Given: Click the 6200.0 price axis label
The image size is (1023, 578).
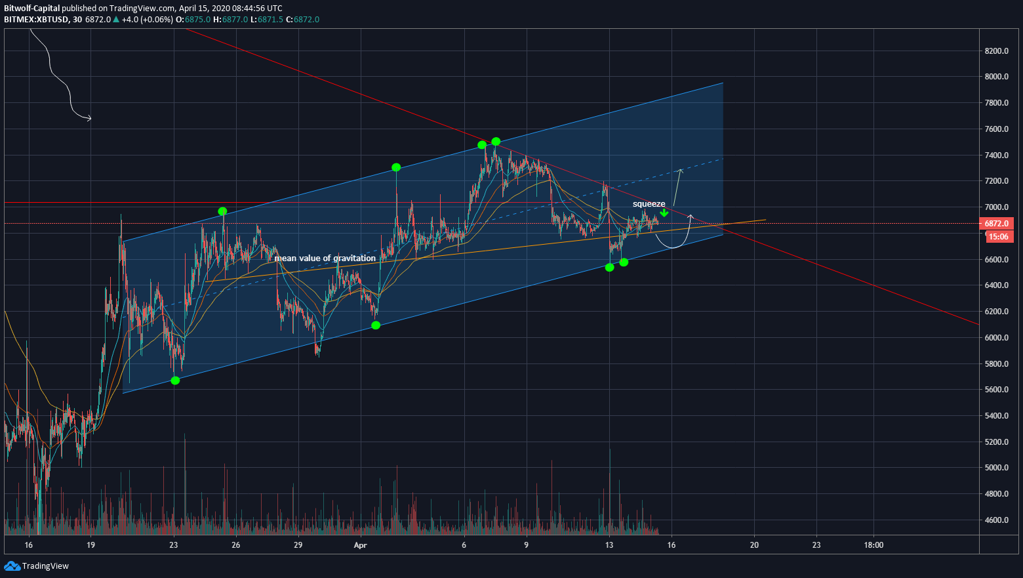Looking at the screenshot, I should (x=996, y=312).
